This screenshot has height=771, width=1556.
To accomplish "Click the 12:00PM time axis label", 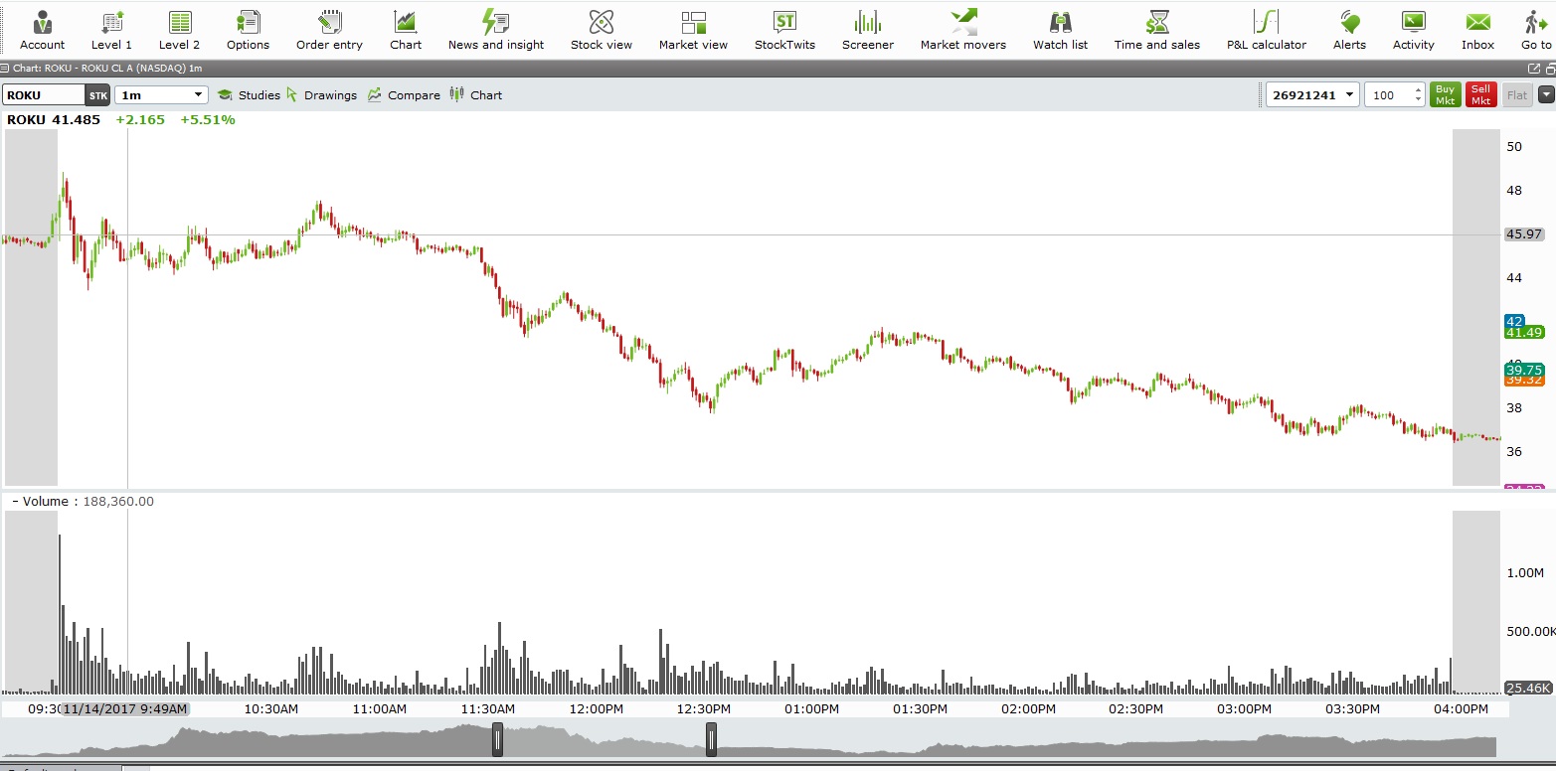I will point(596,709).
